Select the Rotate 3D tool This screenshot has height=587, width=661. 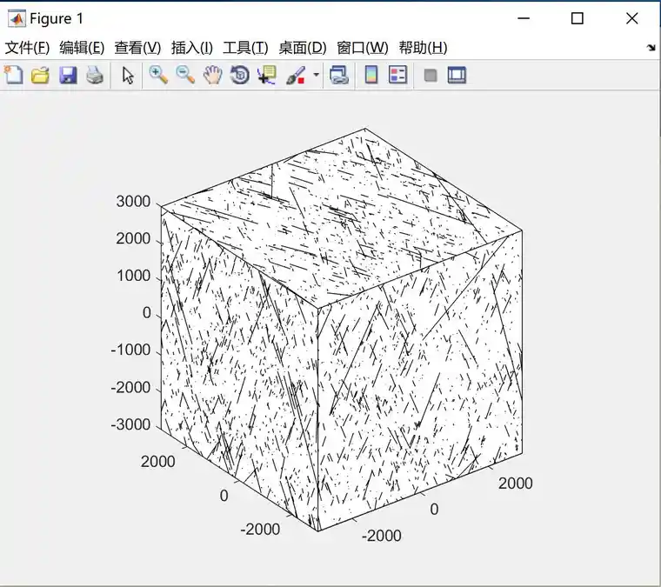click(240, 76)
